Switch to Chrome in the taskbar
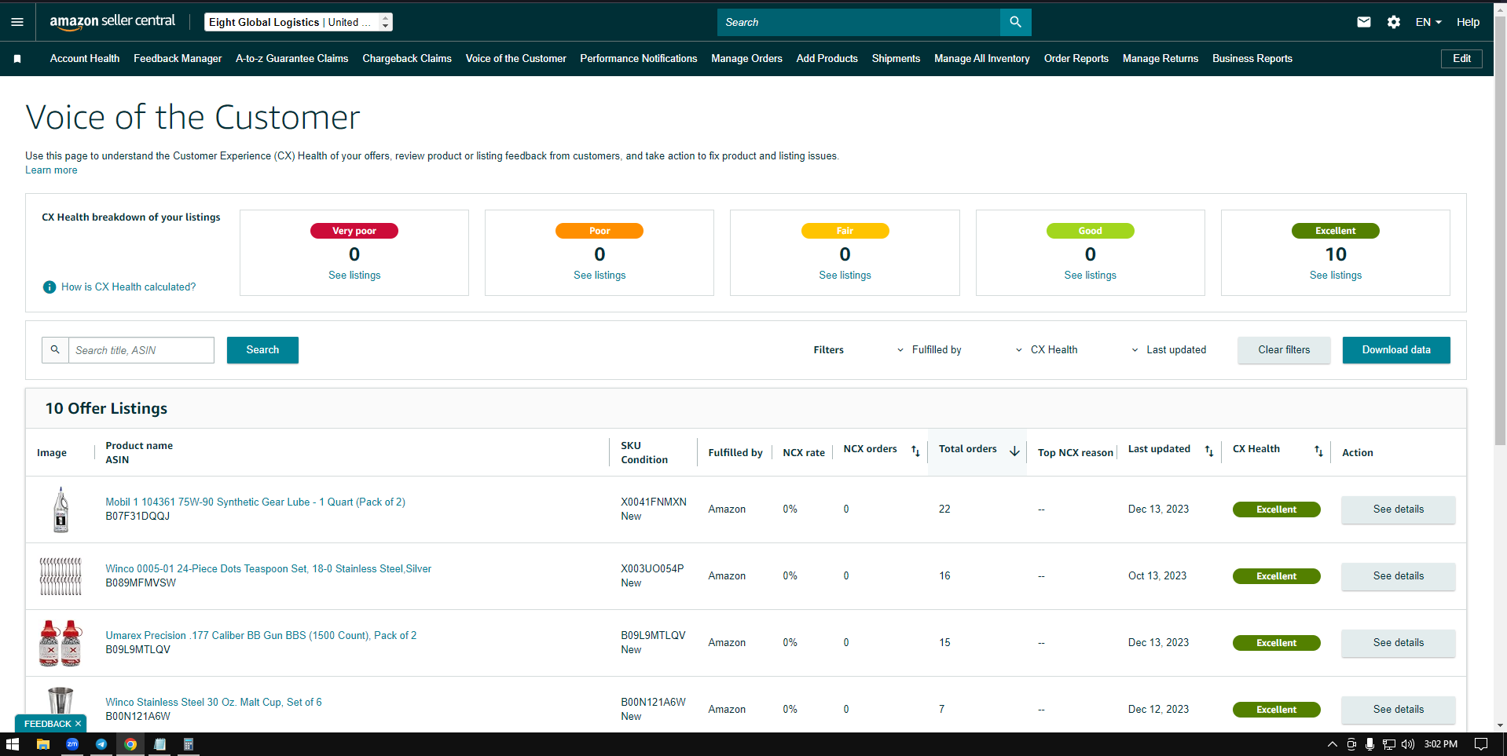 (x=130, y=744)
